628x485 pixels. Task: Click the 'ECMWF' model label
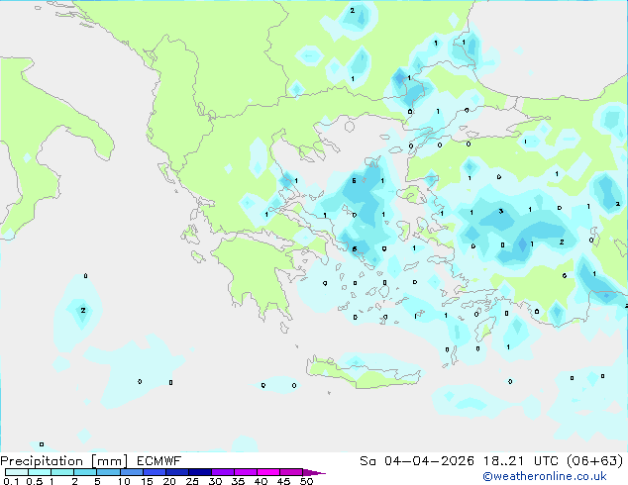point(159,461)
